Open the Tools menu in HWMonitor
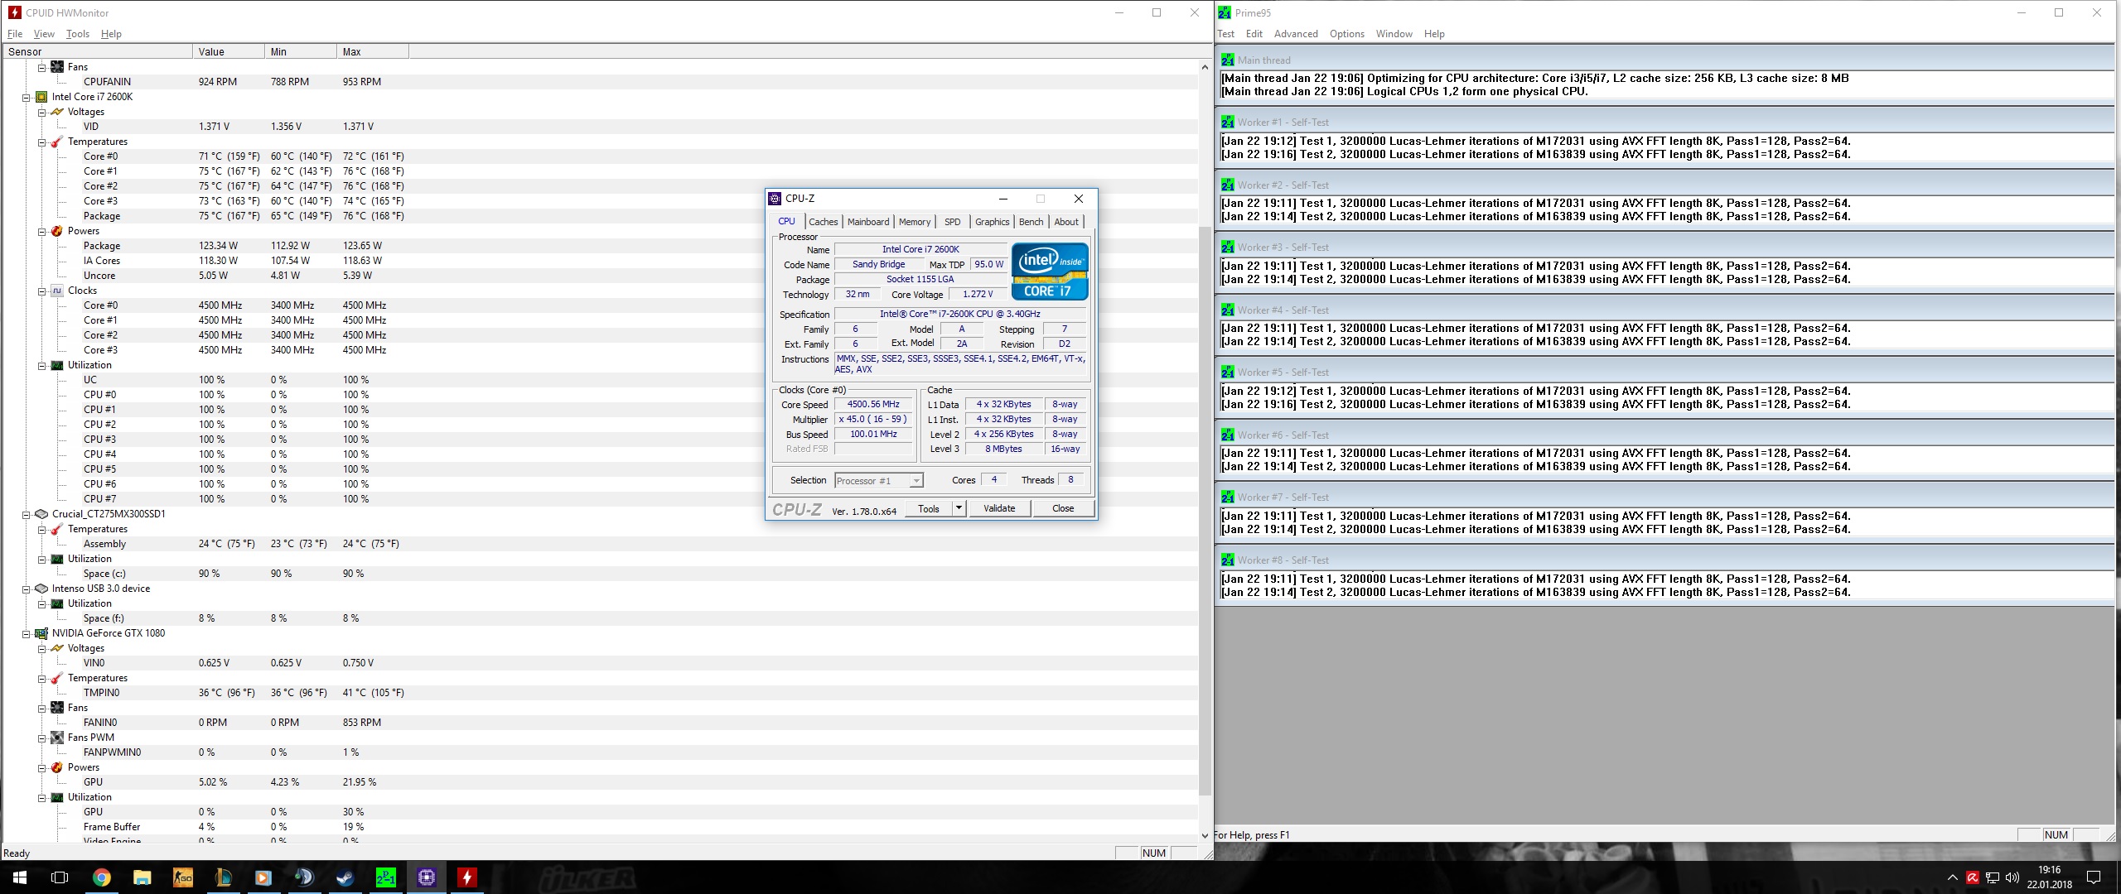 coord(77,34)
